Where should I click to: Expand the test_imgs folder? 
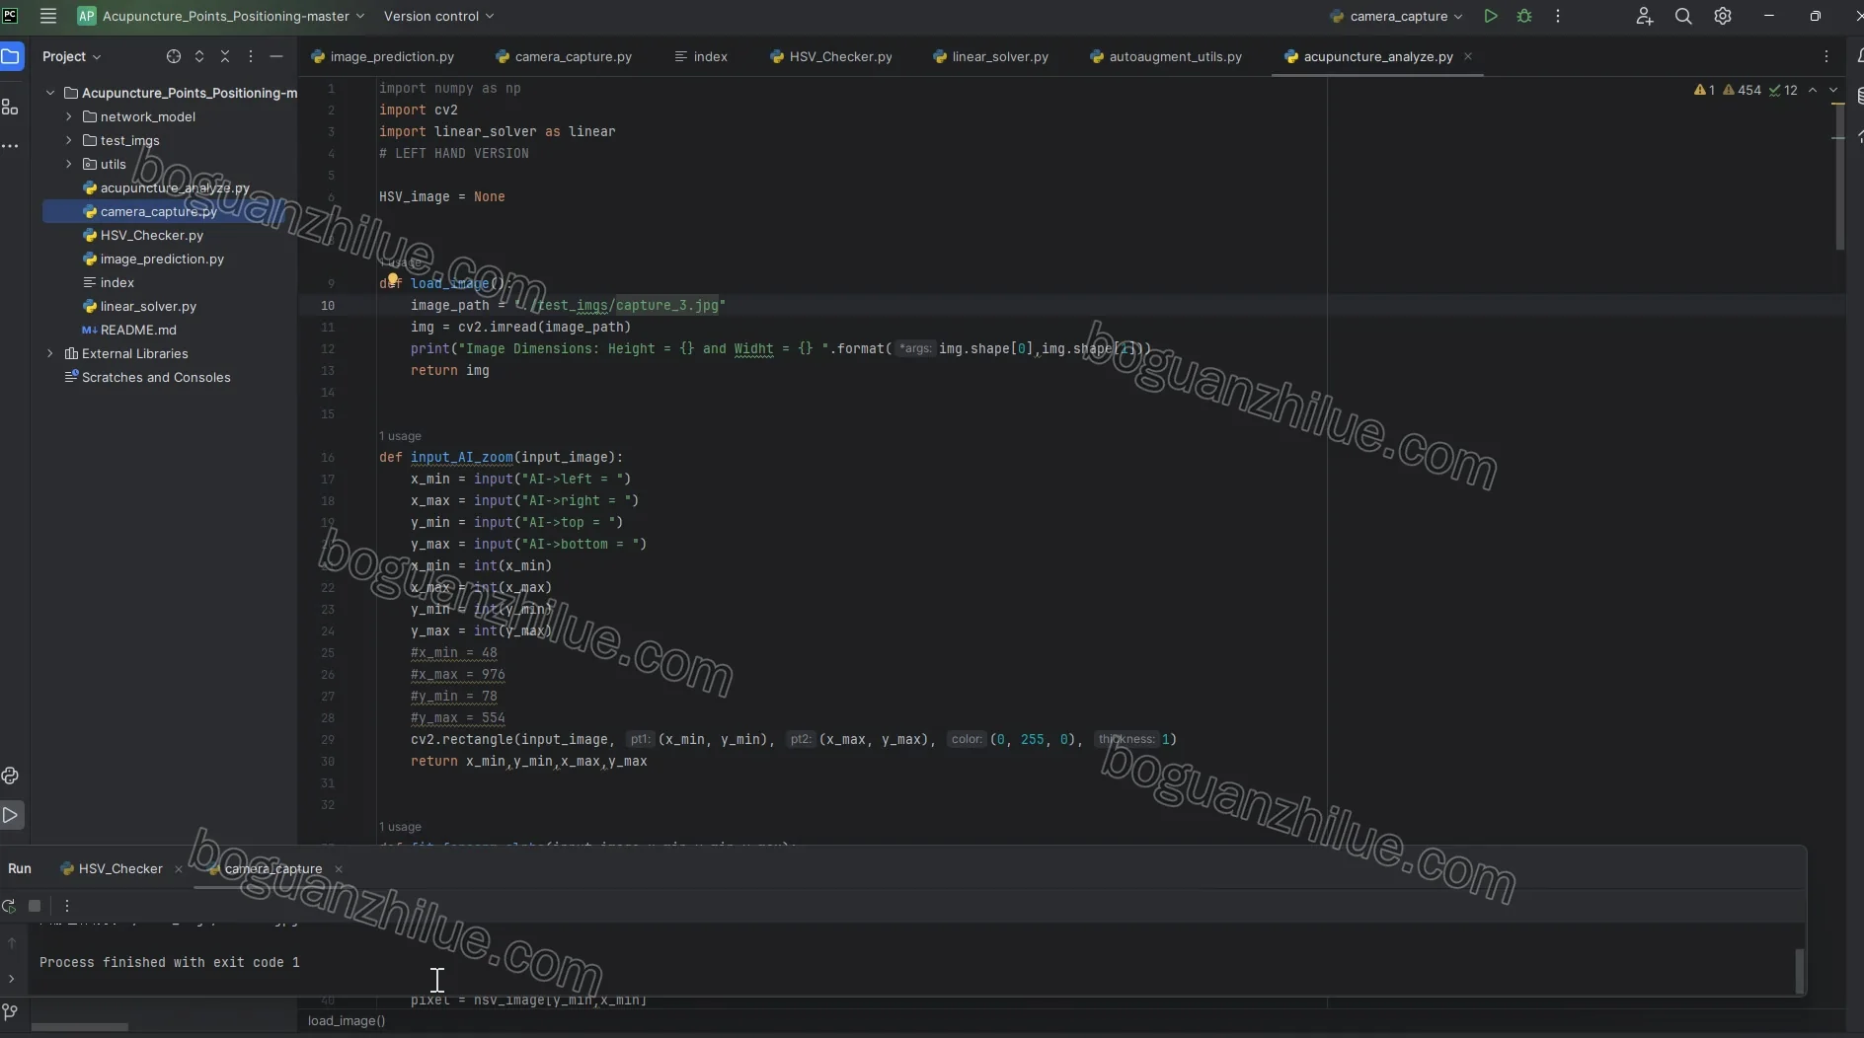69,140
